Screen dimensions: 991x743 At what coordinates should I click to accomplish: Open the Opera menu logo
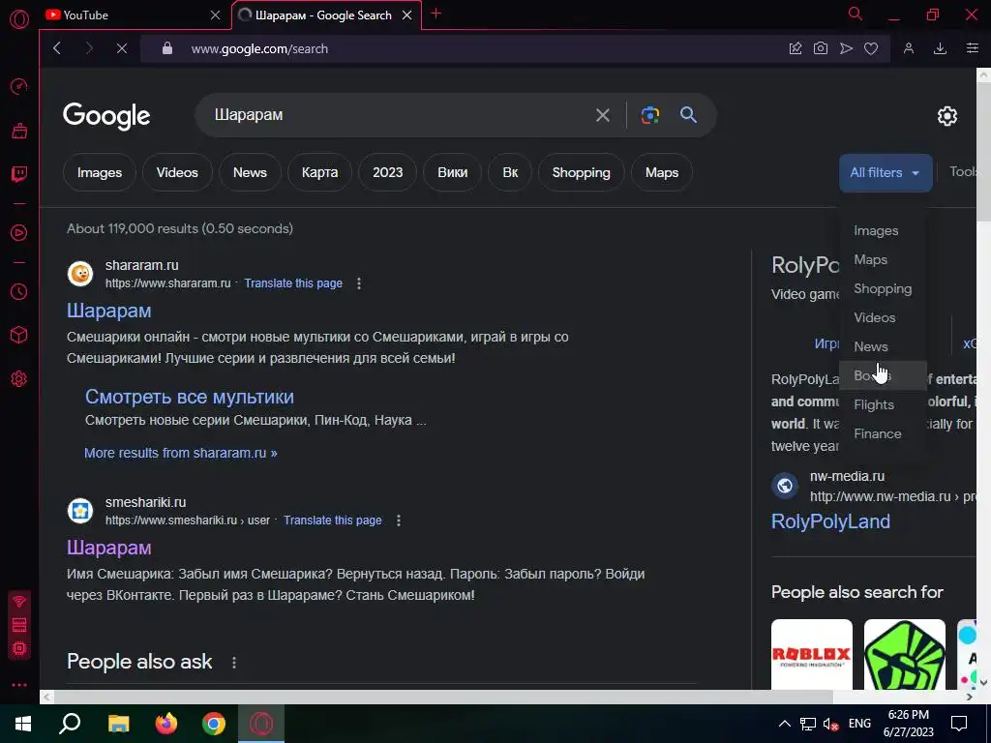click(19, 19)
